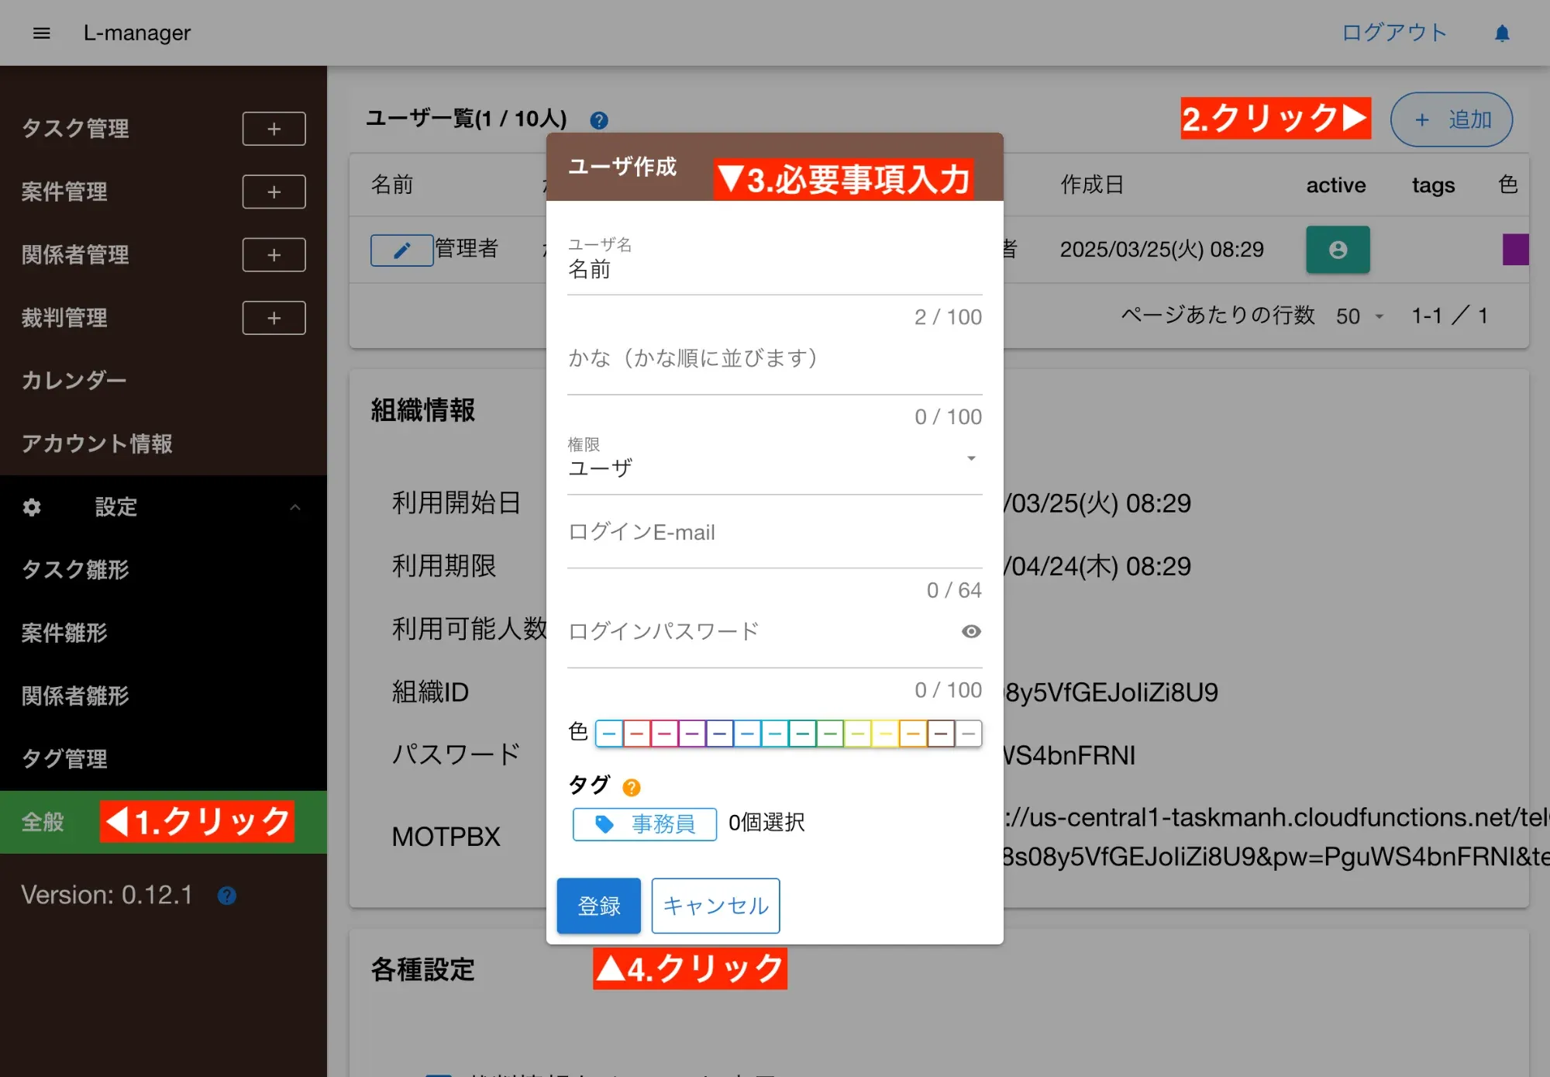Click the help icon beside ユーザー一覧
The height and width of the screenshot is (1077, 1550).
click(598, 120)
